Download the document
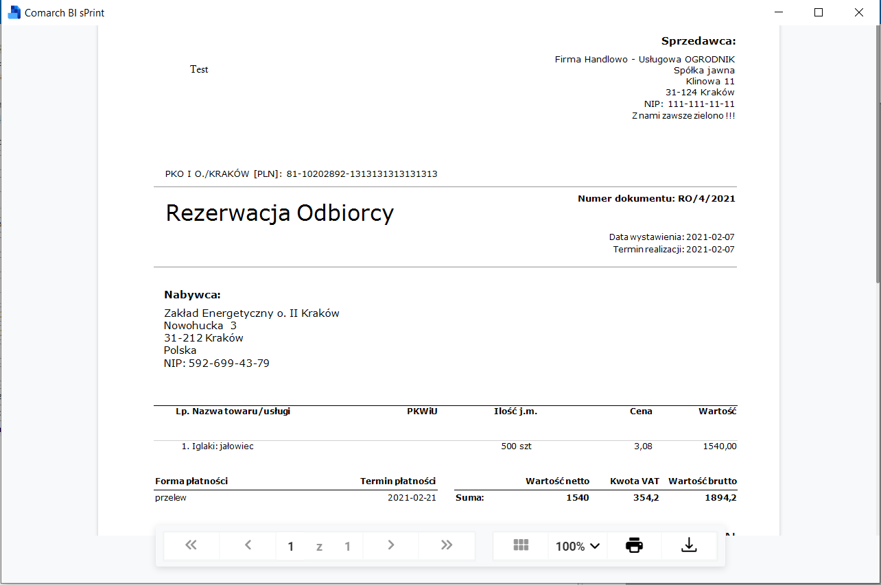 pyautogui.click(x=689, y=546)
